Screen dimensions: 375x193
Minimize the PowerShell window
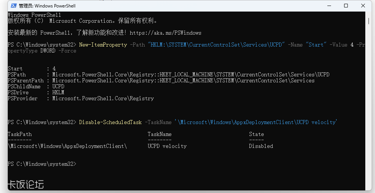[329, 6]
